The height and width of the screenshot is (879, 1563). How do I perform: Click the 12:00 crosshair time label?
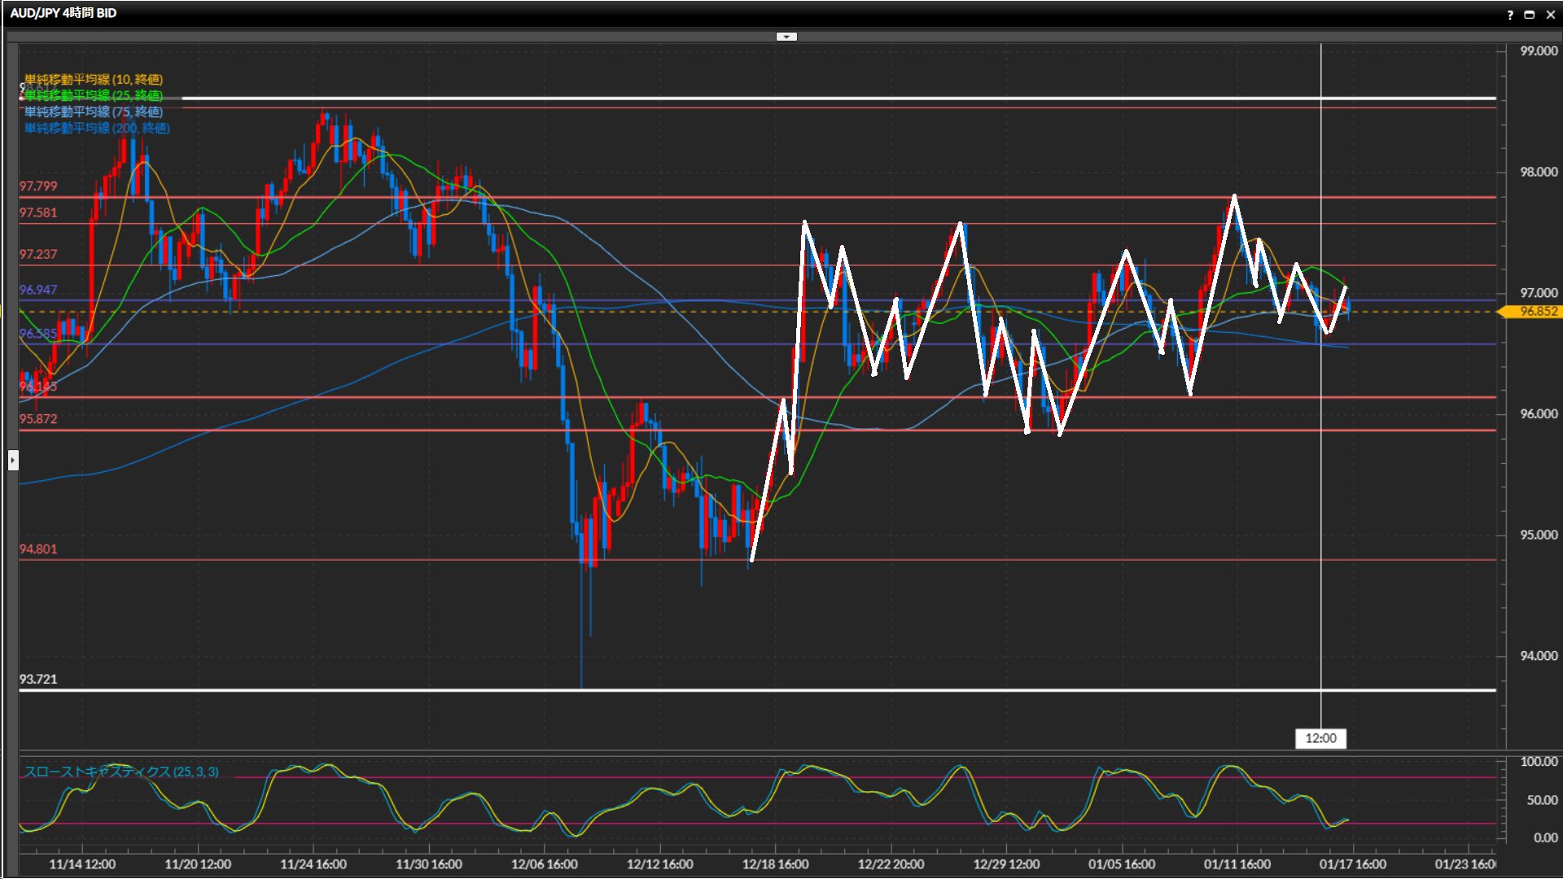click(1320, 738)
